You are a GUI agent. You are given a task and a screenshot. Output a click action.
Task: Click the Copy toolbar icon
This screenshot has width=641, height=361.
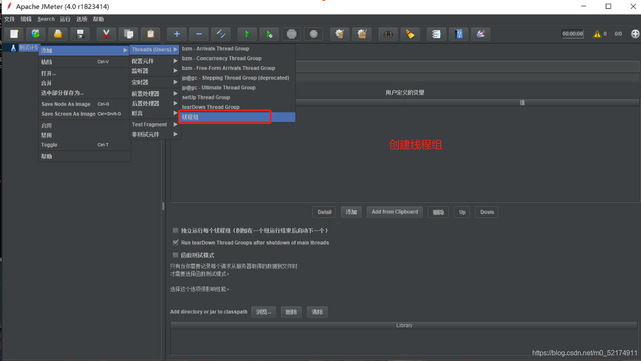pyautogui.click(x=128, y=34)
